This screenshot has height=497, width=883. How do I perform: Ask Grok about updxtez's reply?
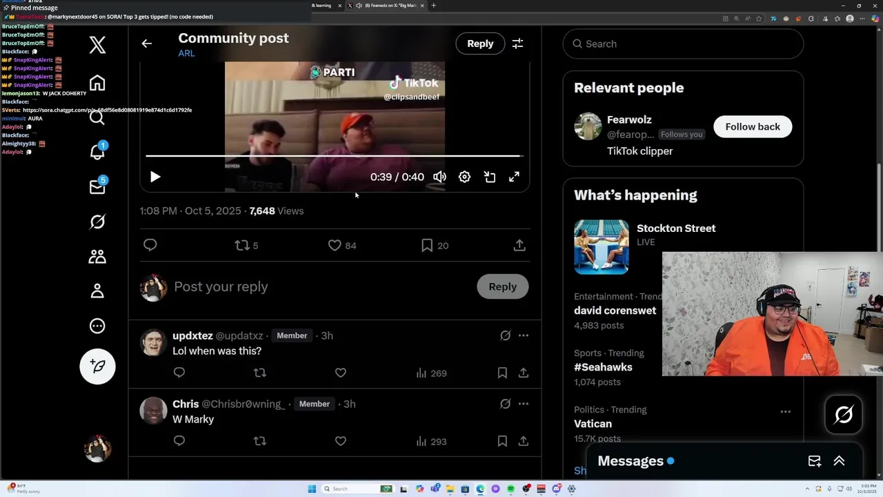coord(505,335)
